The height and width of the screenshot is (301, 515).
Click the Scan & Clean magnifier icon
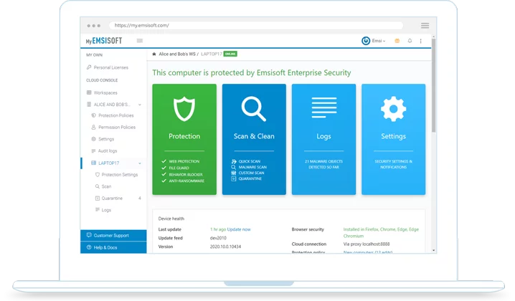[254, 109]
